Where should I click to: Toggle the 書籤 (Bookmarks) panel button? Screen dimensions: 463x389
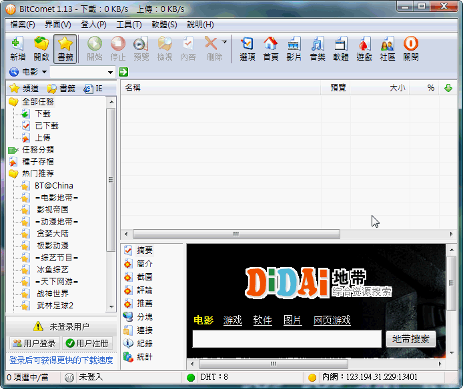[65, 49]
